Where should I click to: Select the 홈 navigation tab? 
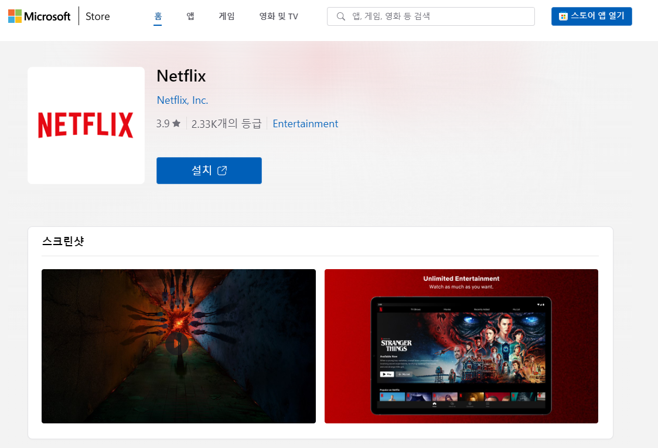[x=158, y=16]
